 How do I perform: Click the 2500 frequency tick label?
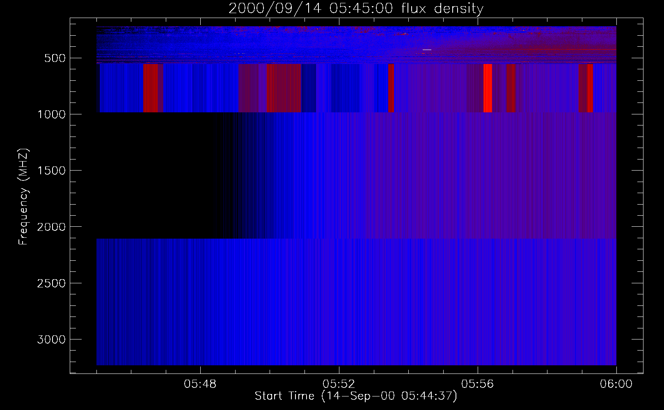pyautogui.click(x=51, y=283)
